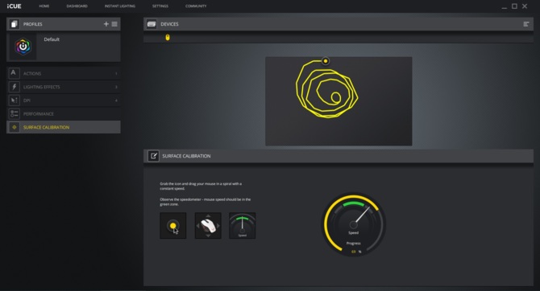540x291 pixels.
Task: Open the SETTINGS menu
Action: pos(160,6)
